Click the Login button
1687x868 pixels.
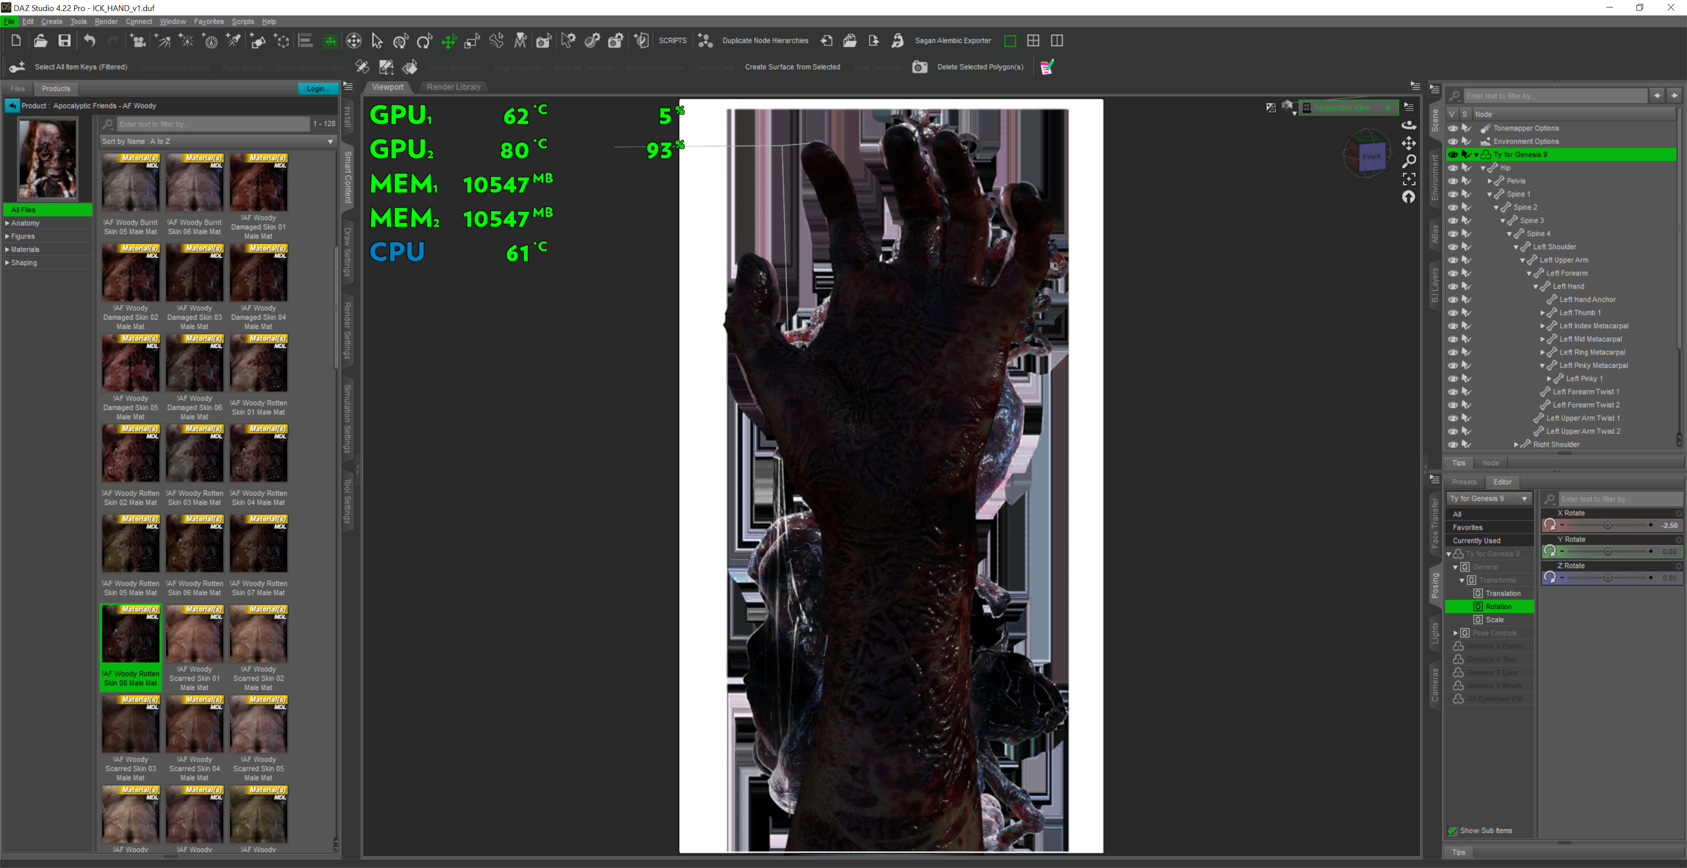click(x=318, y=88)
